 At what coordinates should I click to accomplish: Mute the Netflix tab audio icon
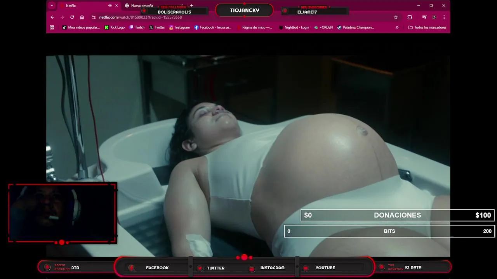pos(110,6)
